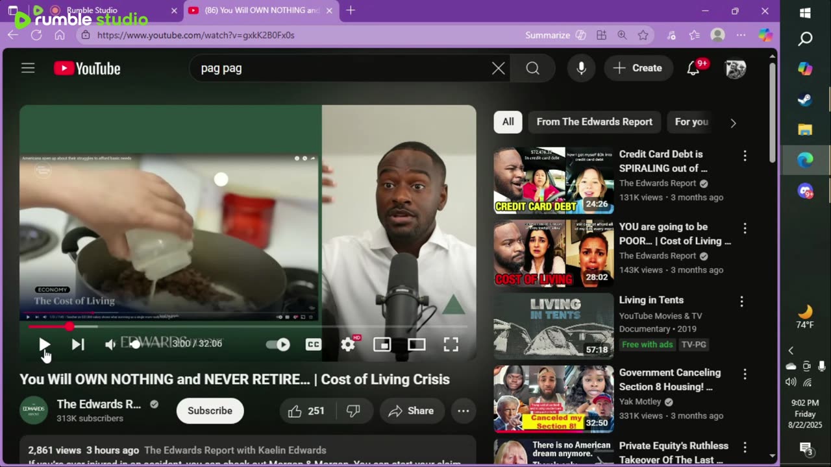Seek on the video progress bar
The width and height of the screenshot is (831, 467).
[x=247, y=326]
